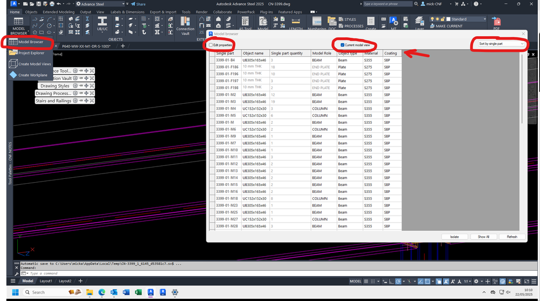The height and width of the screenshot is (301, 540).
Task: Toggle MODEL space button in status bar
Action: [x=356, y=282]
